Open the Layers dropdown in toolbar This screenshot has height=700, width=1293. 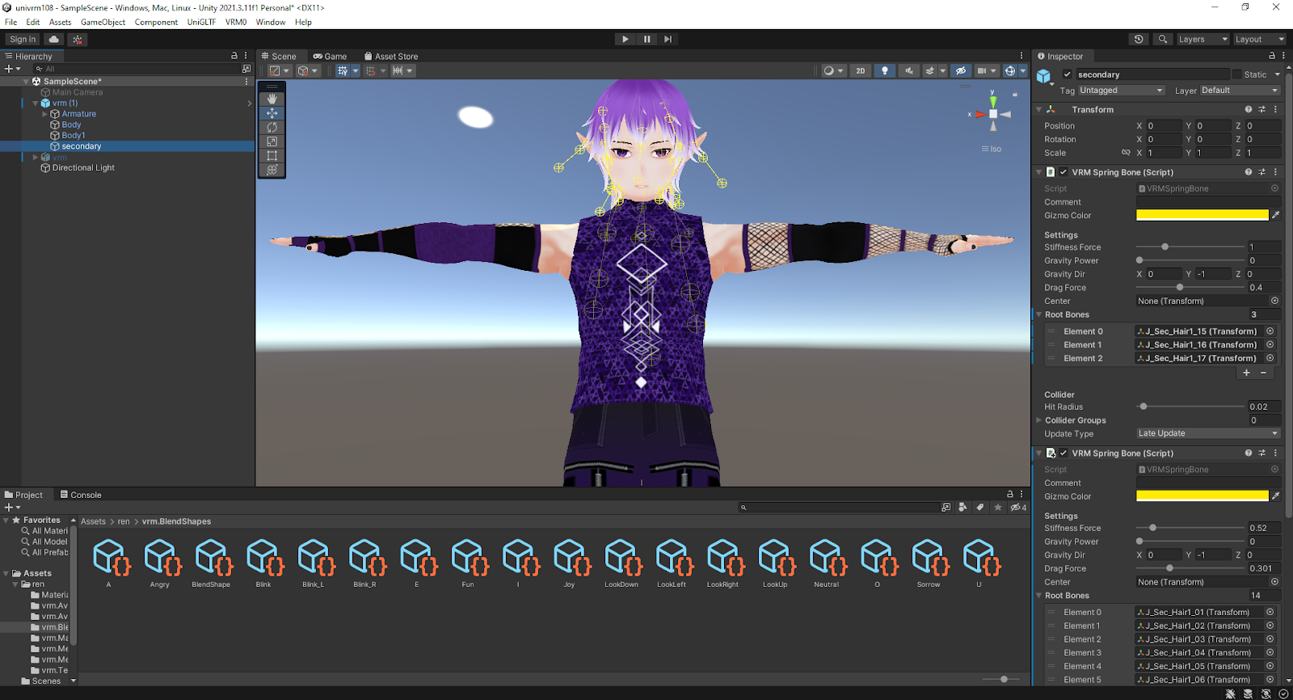(1202, 39)
